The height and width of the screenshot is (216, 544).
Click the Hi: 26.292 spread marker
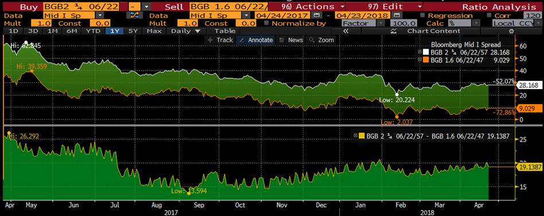[x=9, y=133]
